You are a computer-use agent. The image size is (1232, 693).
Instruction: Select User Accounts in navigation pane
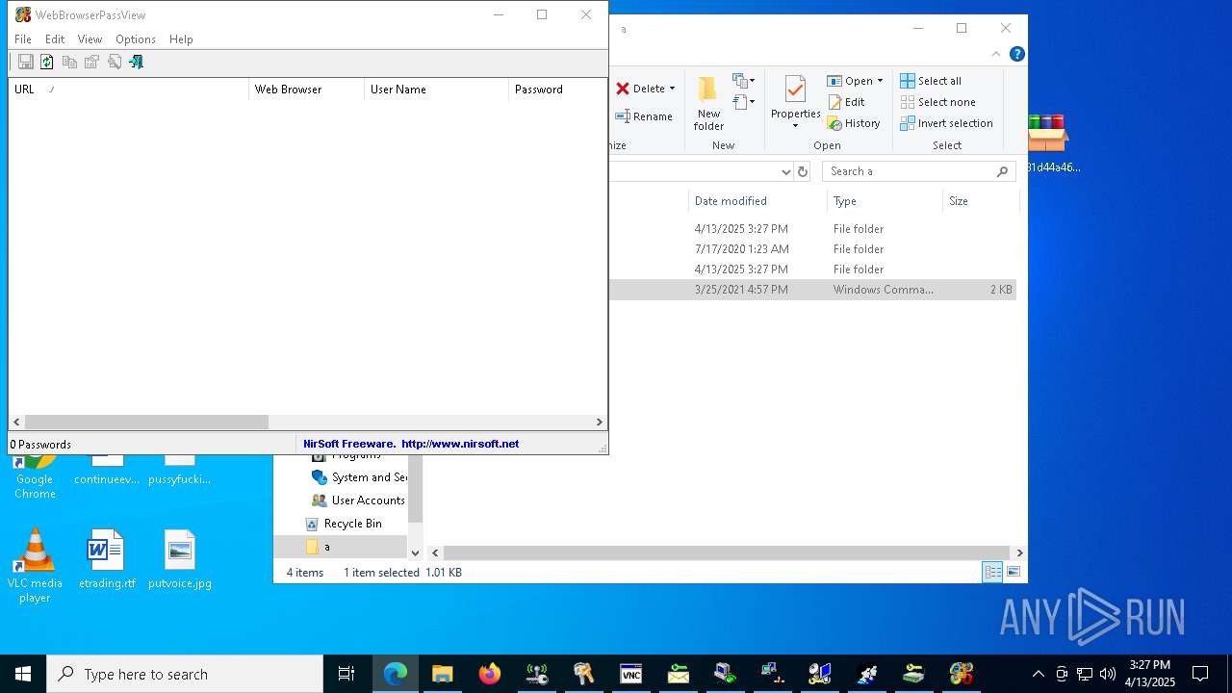(358, 500)
